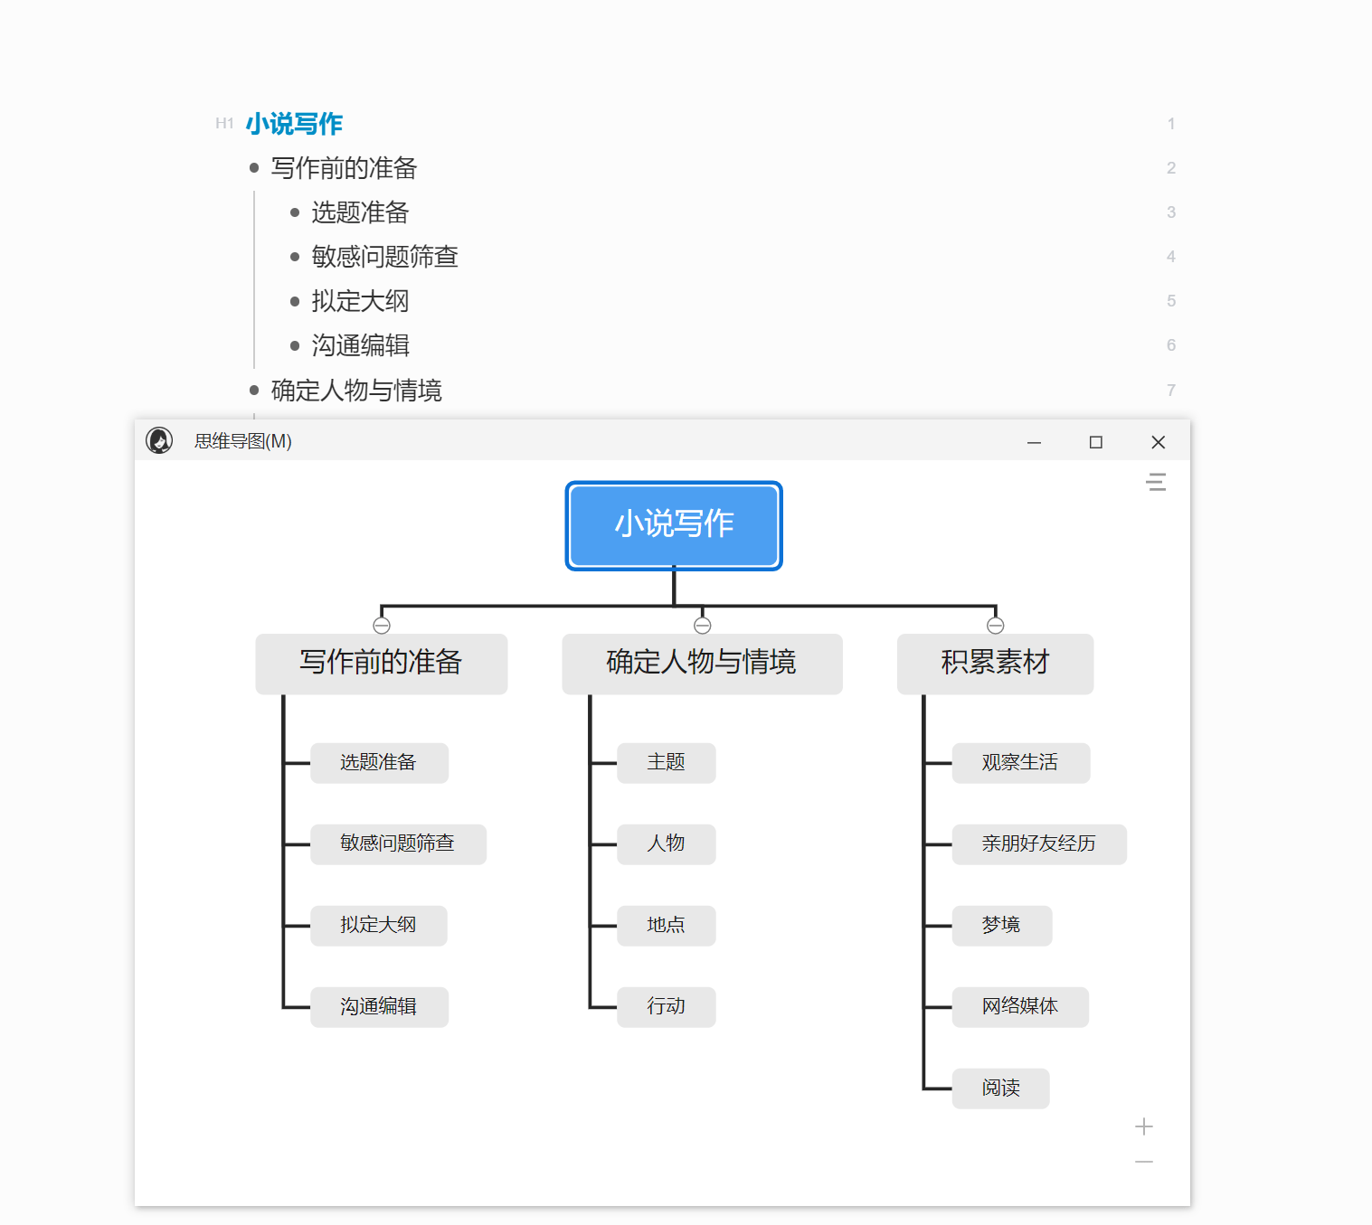The height and width of the screenshot is (1225, 1372).
Task: Click the 小说写作 heading in the outline
Action: click(x=294, y=124)
